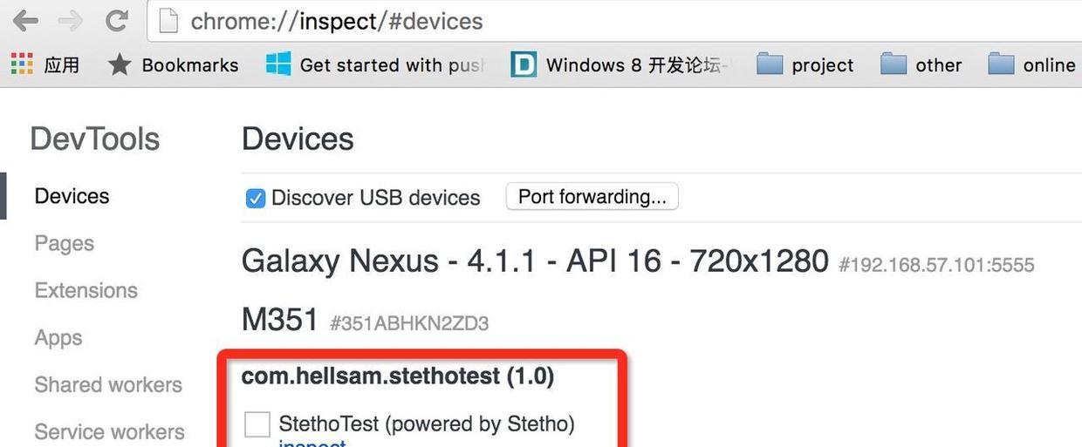Open the other bookmarks folder

coord(894,64)
